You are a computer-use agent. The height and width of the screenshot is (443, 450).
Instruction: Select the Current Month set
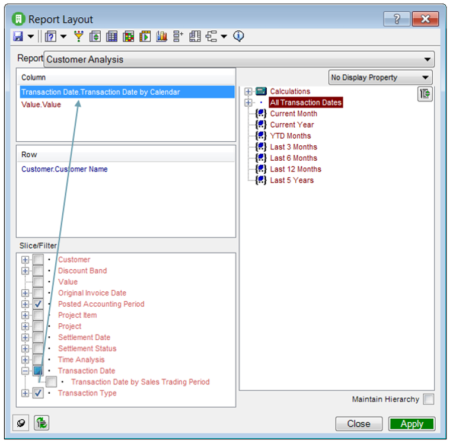click(293, 114)
